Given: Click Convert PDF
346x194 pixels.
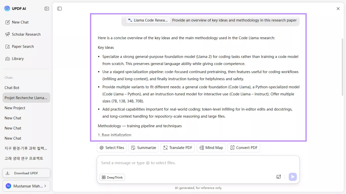Looking at the screenshot, I should (x=244, y=148).
